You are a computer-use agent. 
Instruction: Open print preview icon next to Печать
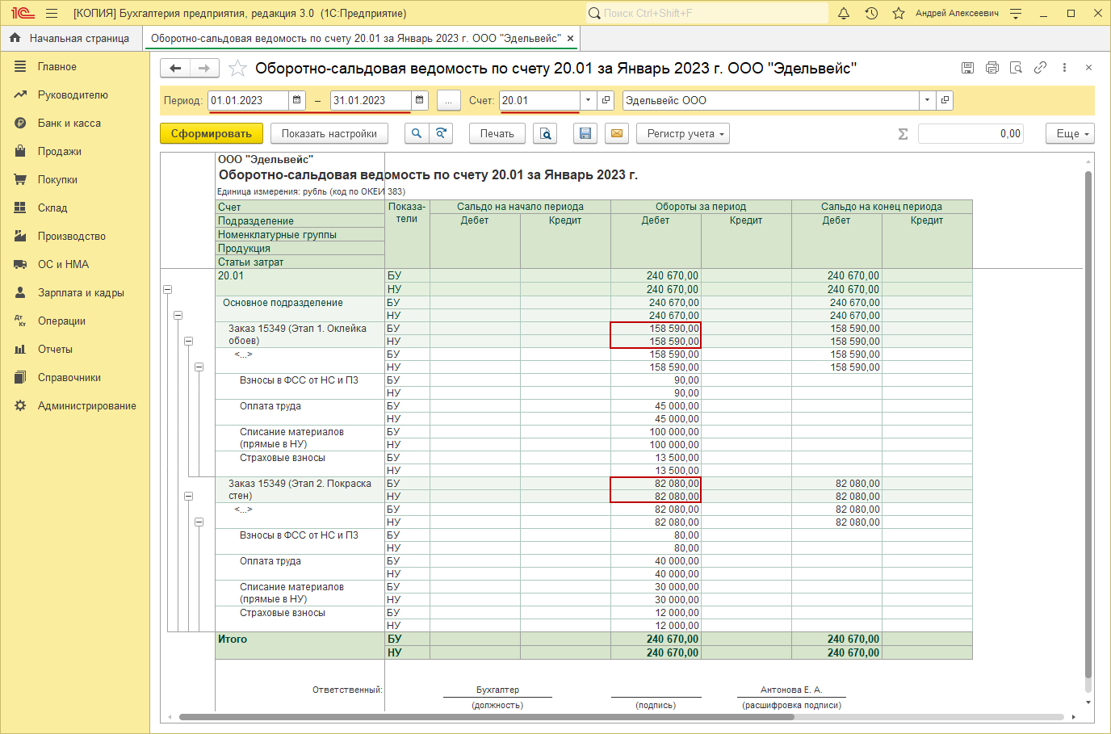(x=546, y=134)
